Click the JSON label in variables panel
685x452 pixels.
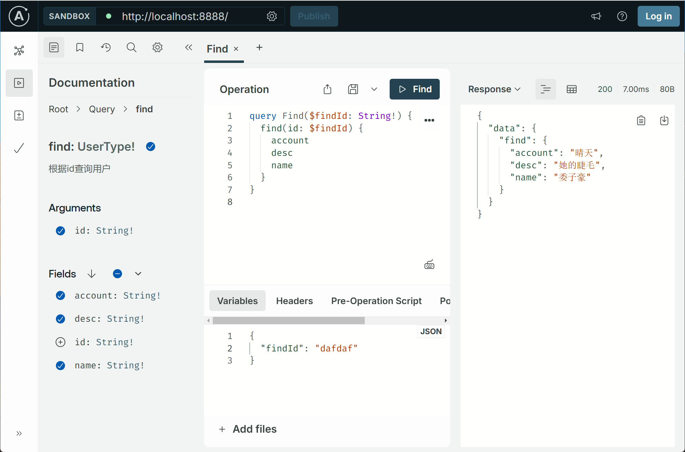(431, 331)
